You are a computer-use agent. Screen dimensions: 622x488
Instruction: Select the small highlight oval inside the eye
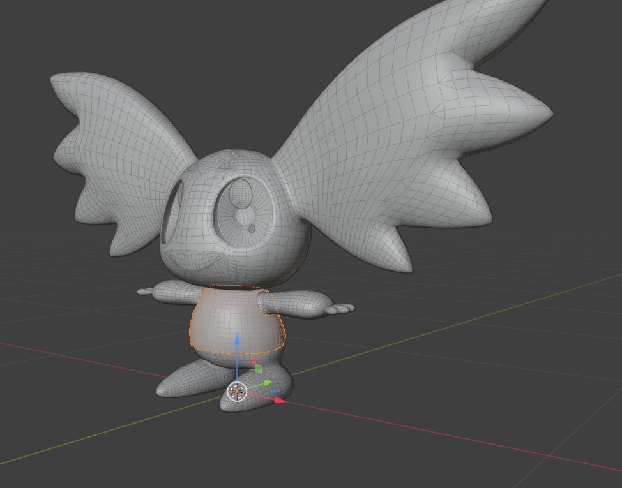252,228
